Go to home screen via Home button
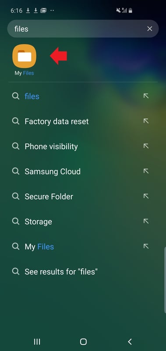Image resolution: width=166 pixels, height=351 pixels. pos(83,342)
